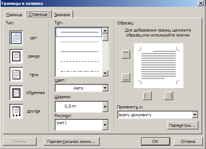Viewport: 206px width, 149px height.
Task: Open the Заливка tab
Action: point(62,15)
